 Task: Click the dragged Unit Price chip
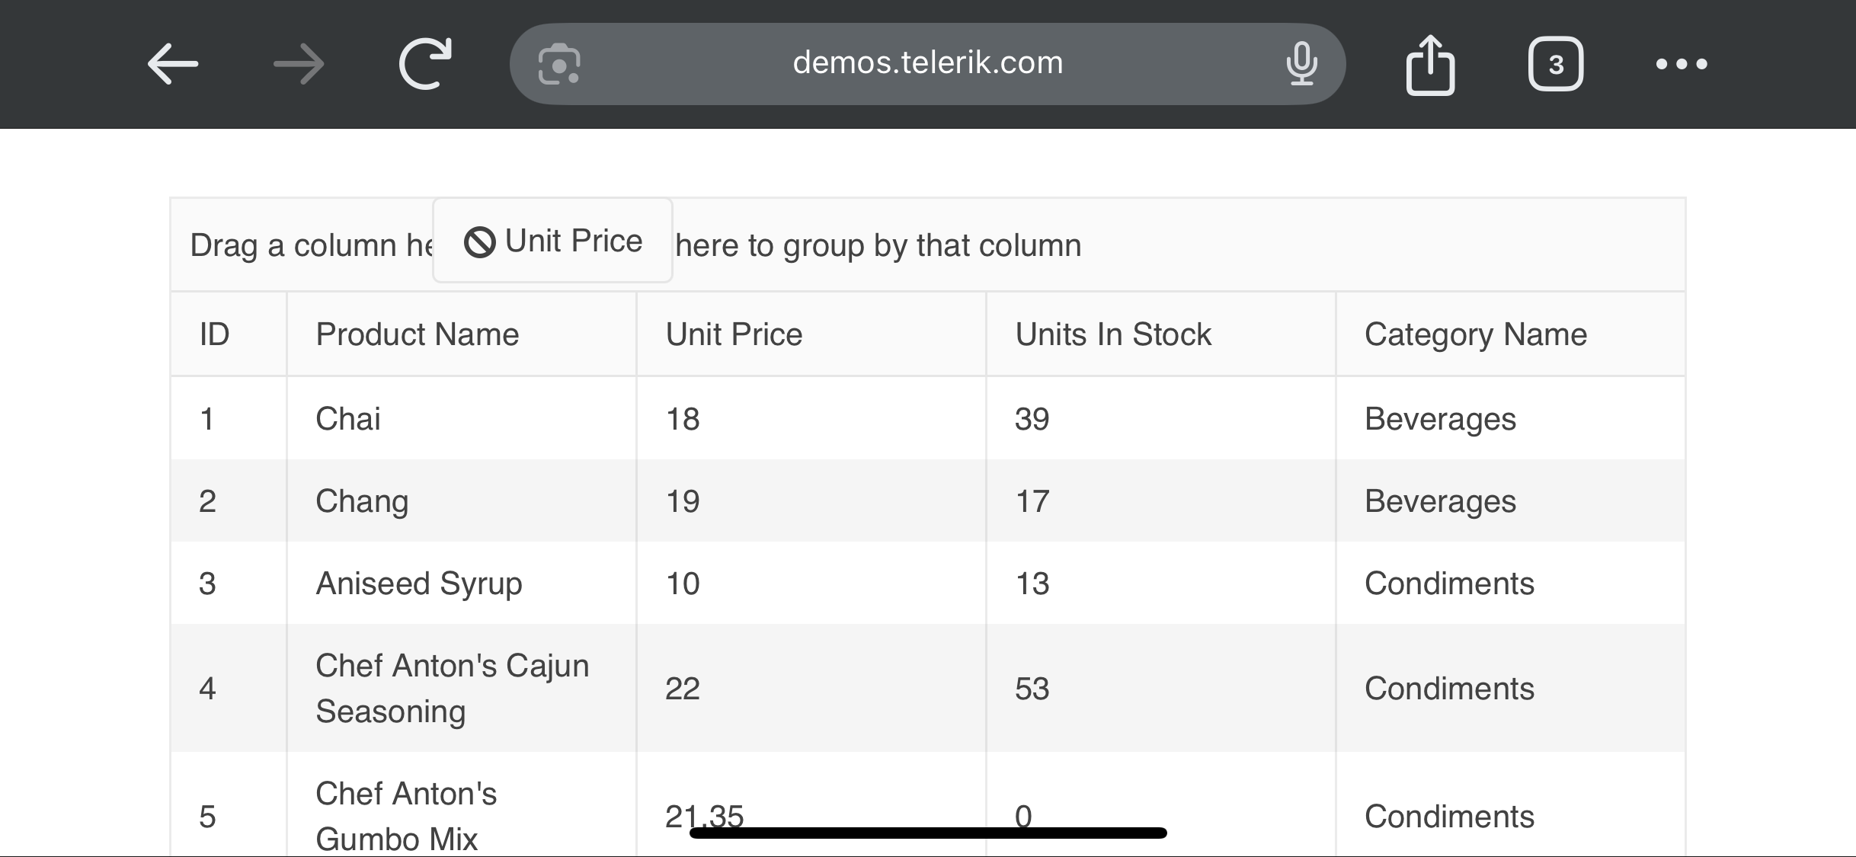[x=553, y=241]
